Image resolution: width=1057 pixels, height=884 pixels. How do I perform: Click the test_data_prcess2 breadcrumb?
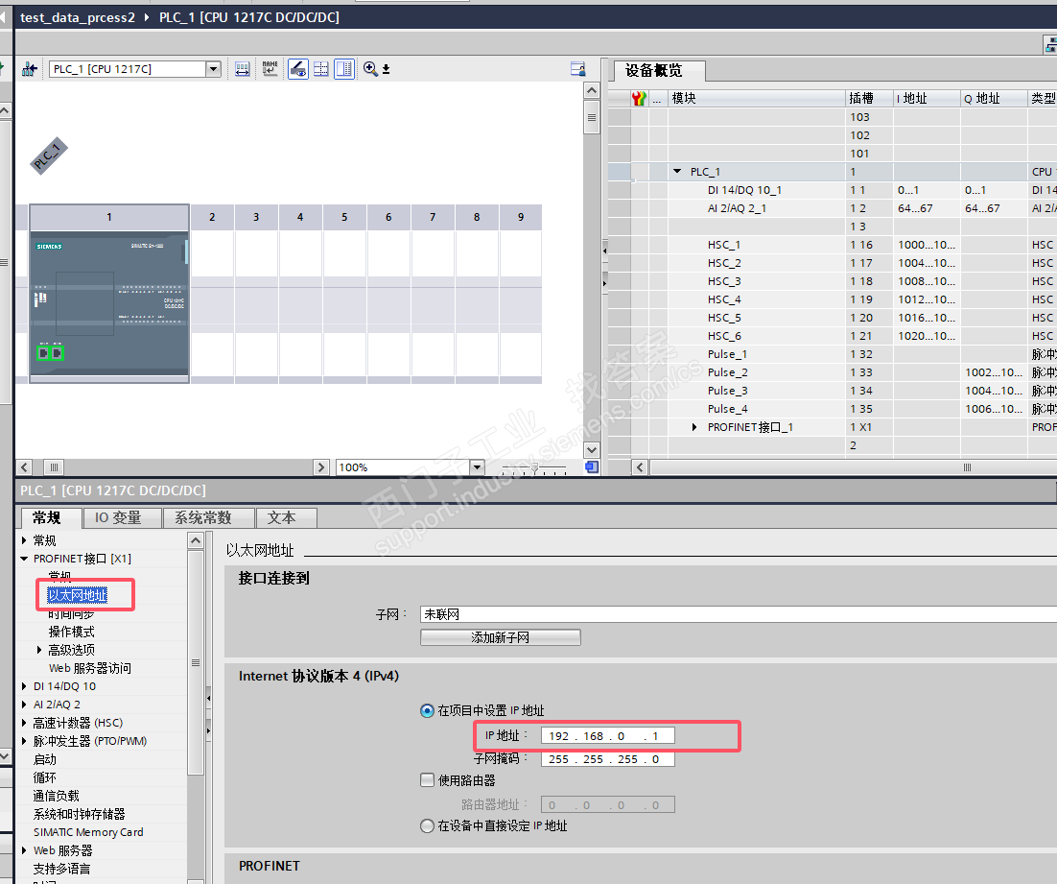(x=78, y=17)
